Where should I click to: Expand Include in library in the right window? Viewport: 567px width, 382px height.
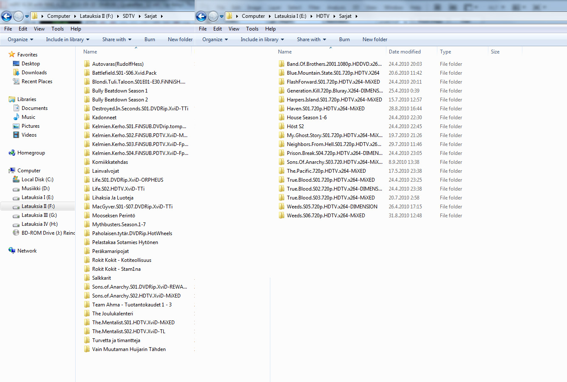(262, 39)
